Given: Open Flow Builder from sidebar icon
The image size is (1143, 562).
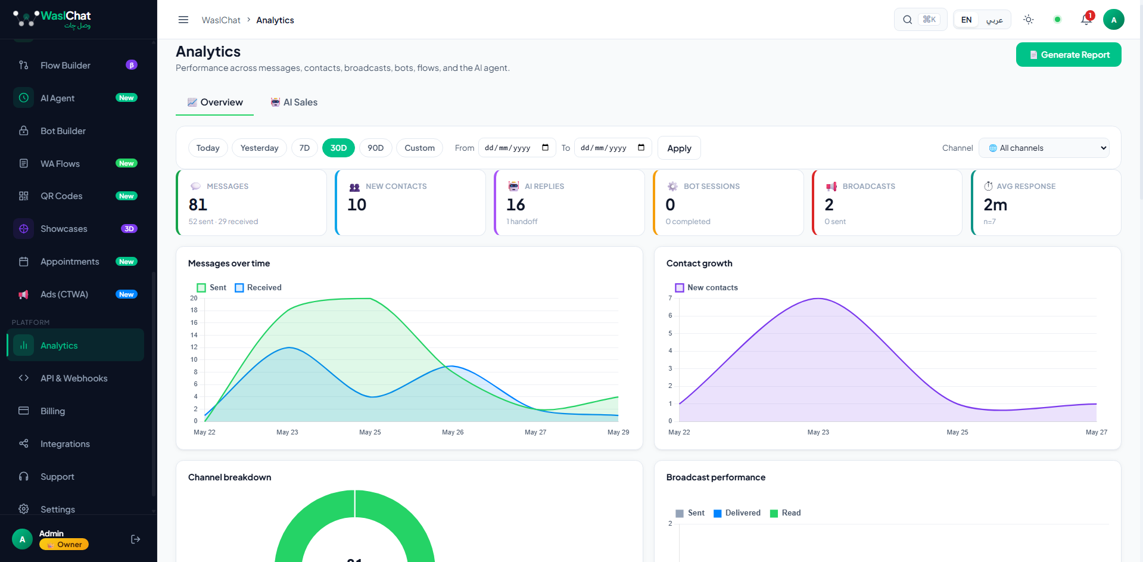Looking at the screenshot, I should [24, 65].
